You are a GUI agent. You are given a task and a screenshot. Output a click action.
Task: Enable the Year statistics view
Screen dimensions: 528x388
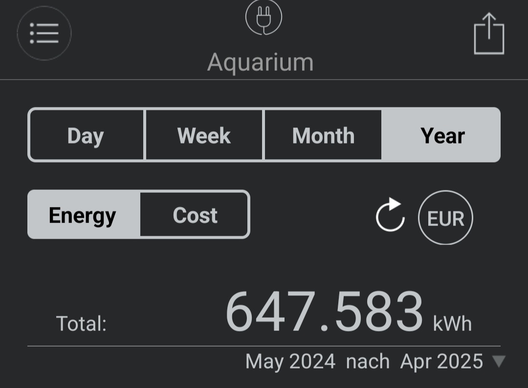pos(441,135)
